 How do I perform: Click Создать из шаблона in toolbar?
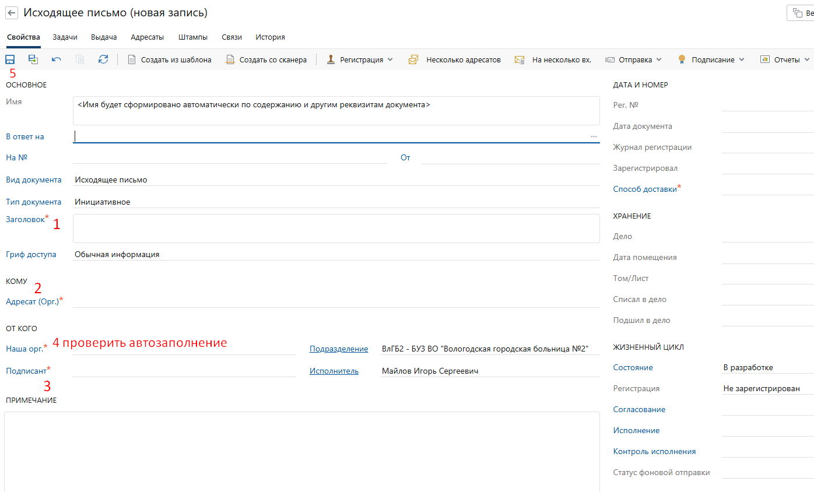[170, 59]
